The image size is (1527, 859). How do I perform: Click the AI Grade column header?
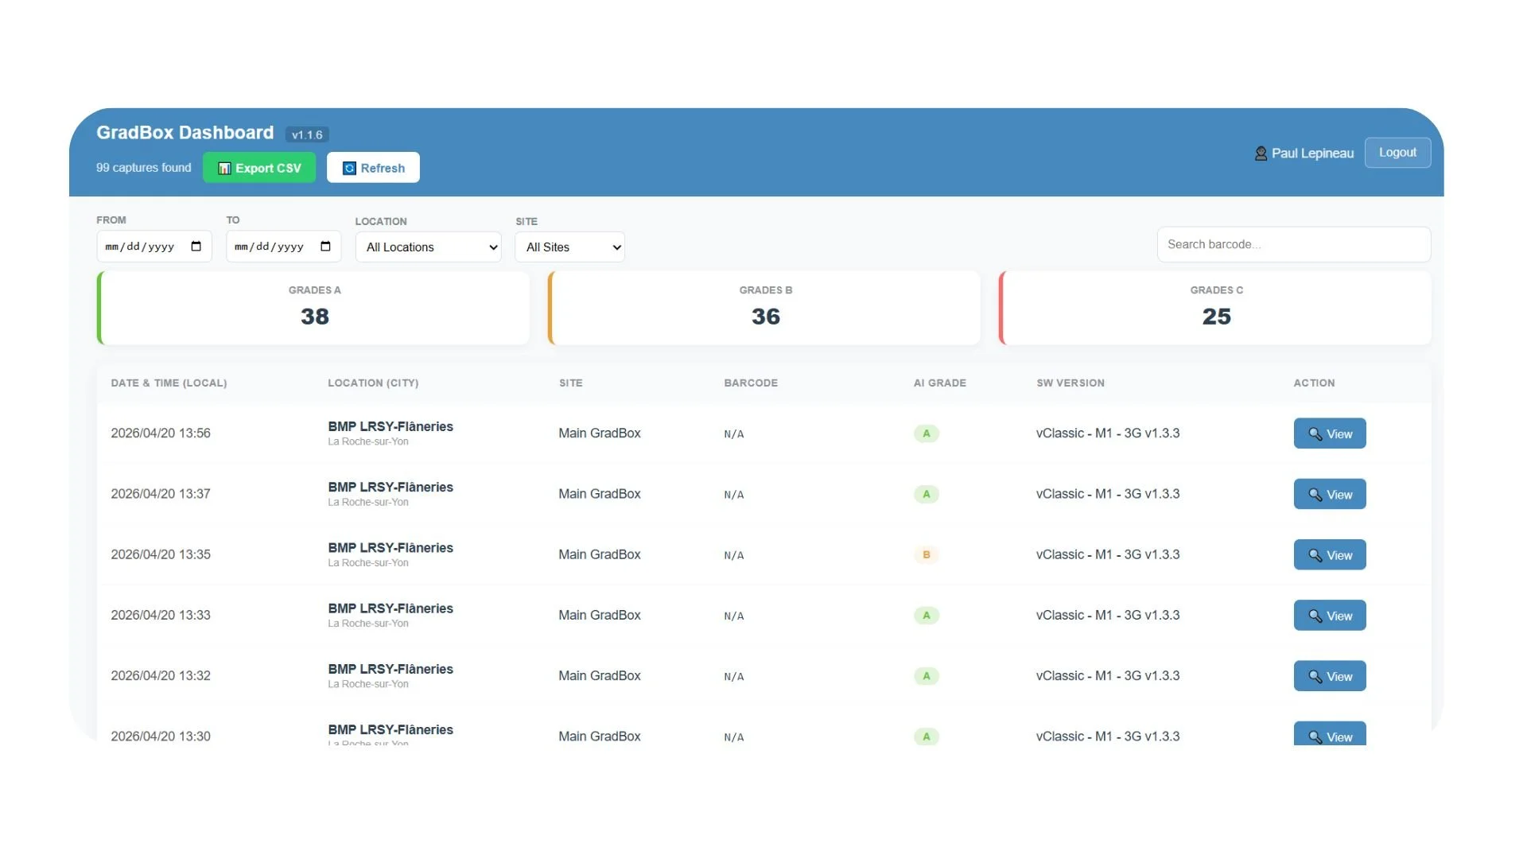pyautogui.click(x=939, y=383)
